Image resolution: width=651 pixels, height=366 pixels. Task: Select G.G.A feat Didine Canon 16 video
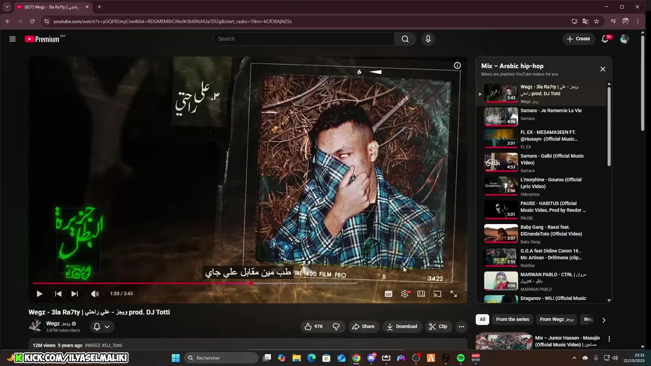click(542, 258)
